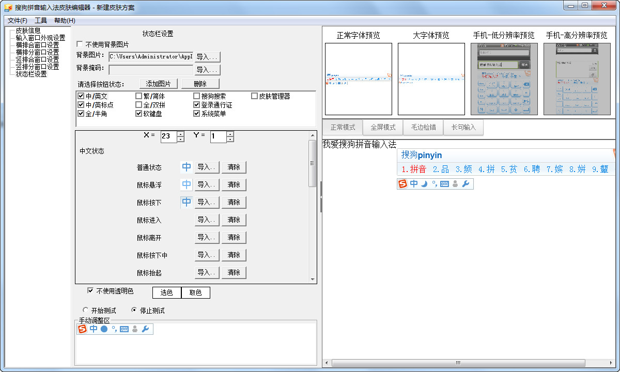This screenshot has width=620, height=372.
Task: Click the 背景图片 path input field
Action: (150, 57)
